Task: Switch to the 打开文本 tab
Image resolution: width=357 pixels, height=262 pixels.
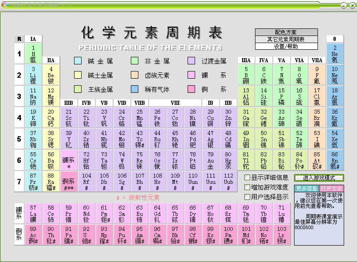Action: pyautogui.click(x=331, y=189)
